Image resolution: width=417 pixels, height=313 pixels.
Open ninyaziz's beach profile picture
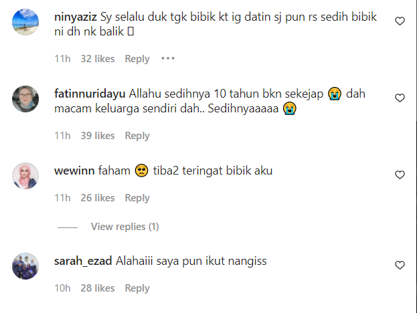25,22
